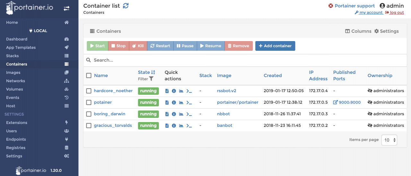Click the refresh icon beside Container list
Viewport: 411px width, 176px height.
point(126,6)
